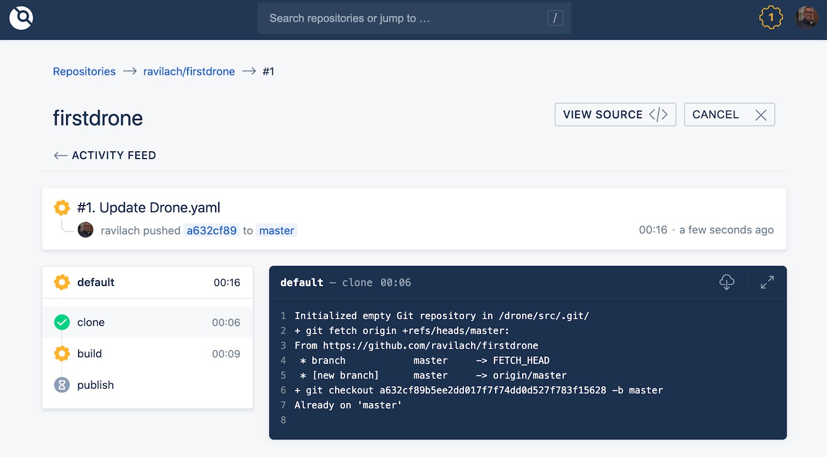Select the publish step
This screenshot has height=457, width=827.
click(x=147, y=385)
